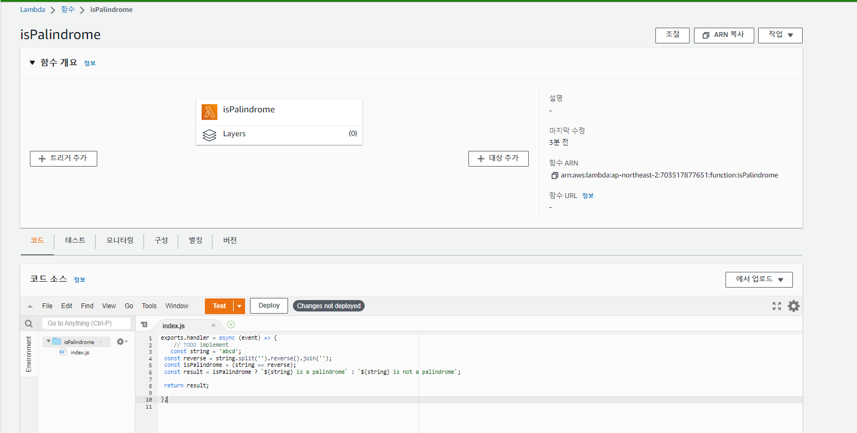Viewport: 857px width, 433px height.
Task: Click the function ARN text
Action: [x=670, y=175]
